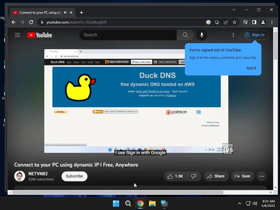The image size is (280, 210).
Task: Open volume control in system tray
Action: 255,203
